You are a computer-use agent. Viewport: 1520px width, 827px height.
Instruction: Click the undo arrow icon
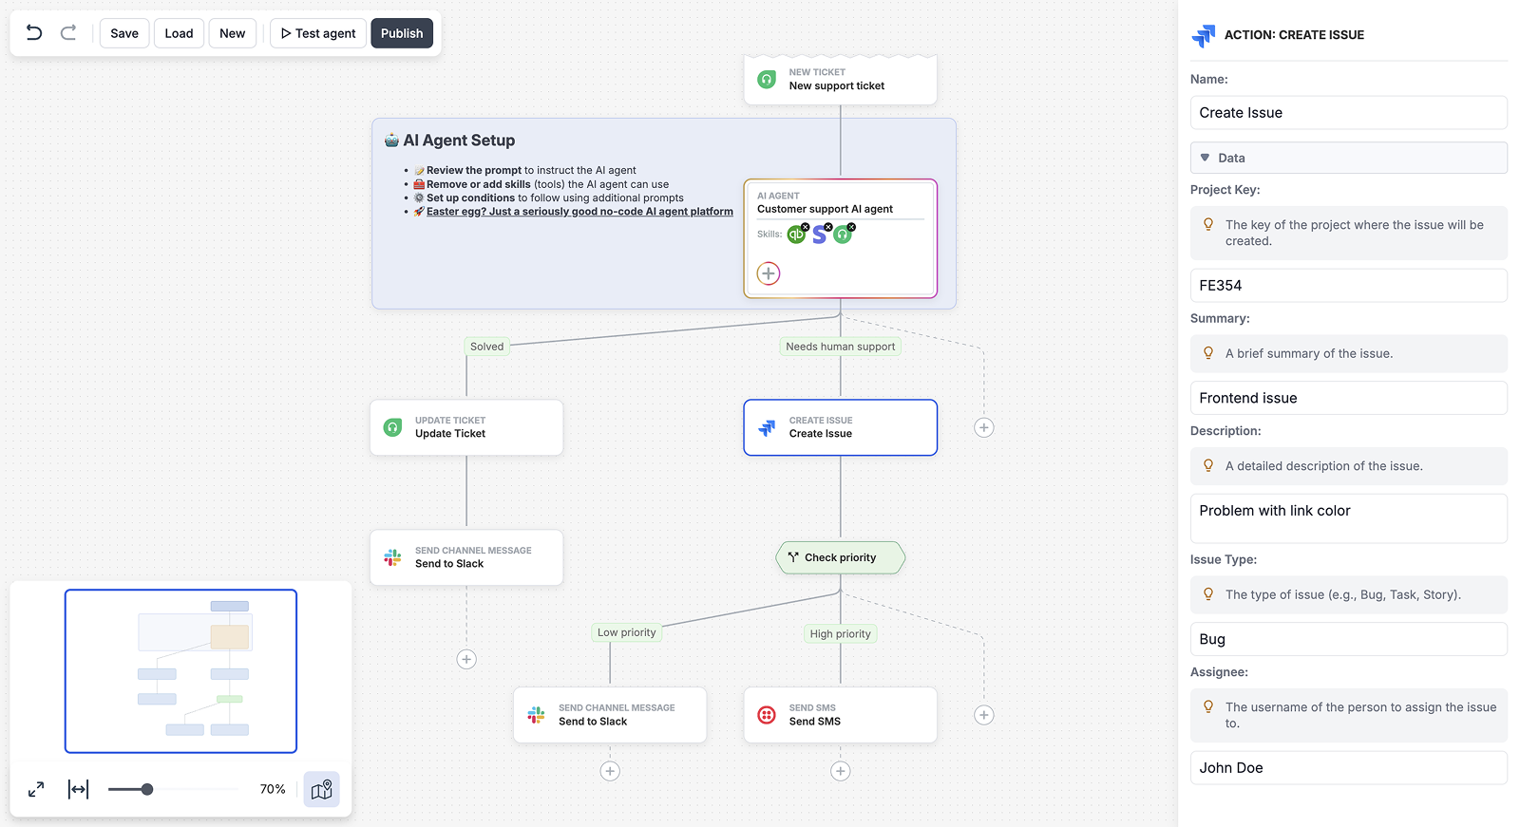(x=34, y=33)
